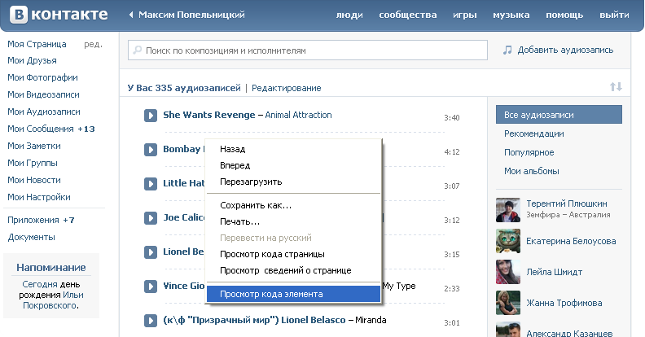Play the Vince Gio track
Image resolution: width=645 pixels, height=337 pixels.
[x=151, y=287]
